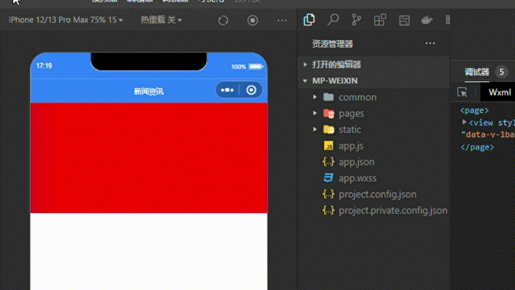The height and width of the screenshot is (290, 515).
Task: Select app.wxss in file tree
Action: (357, 178)
